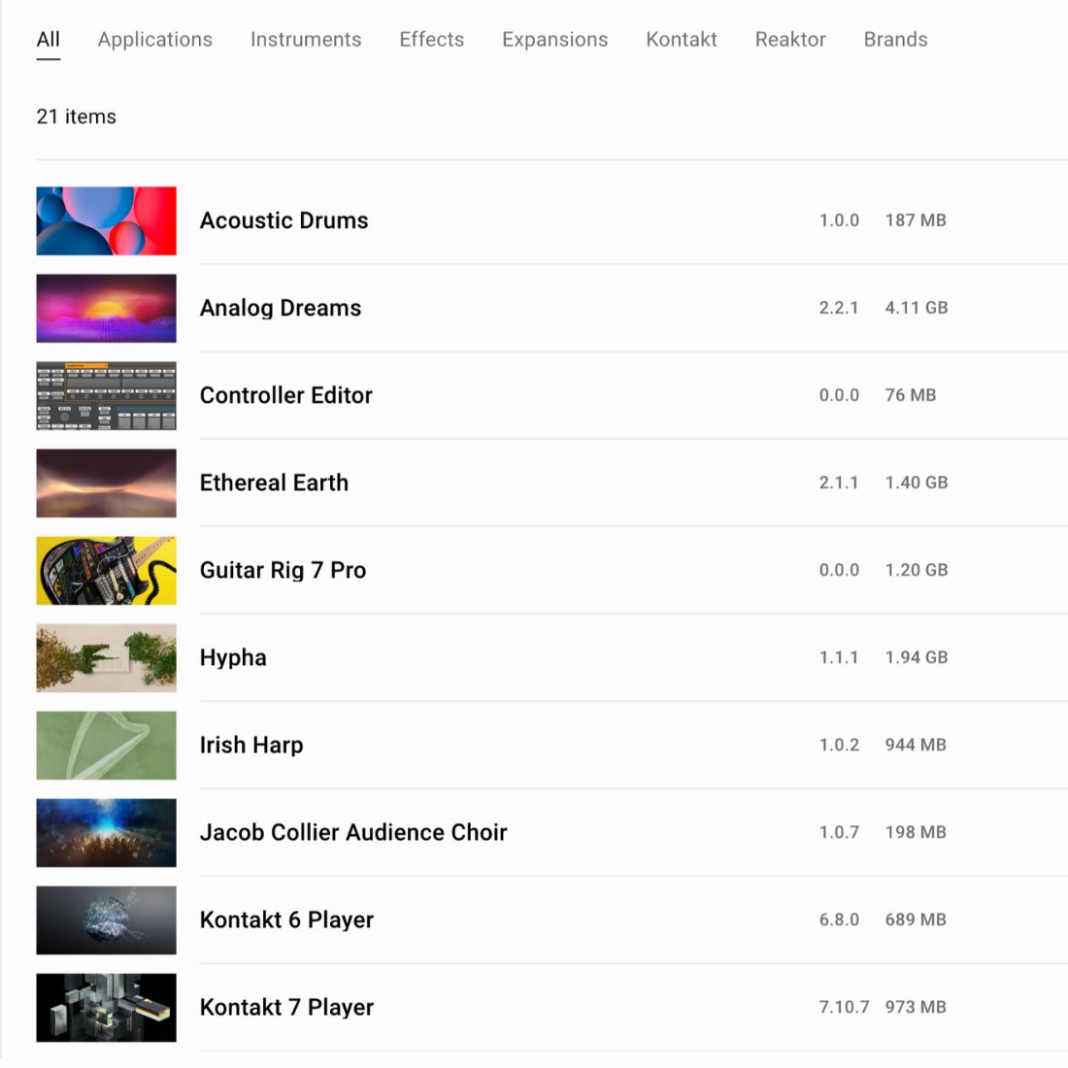Click the 1.94 GB size value

click(x=917, y=658)
